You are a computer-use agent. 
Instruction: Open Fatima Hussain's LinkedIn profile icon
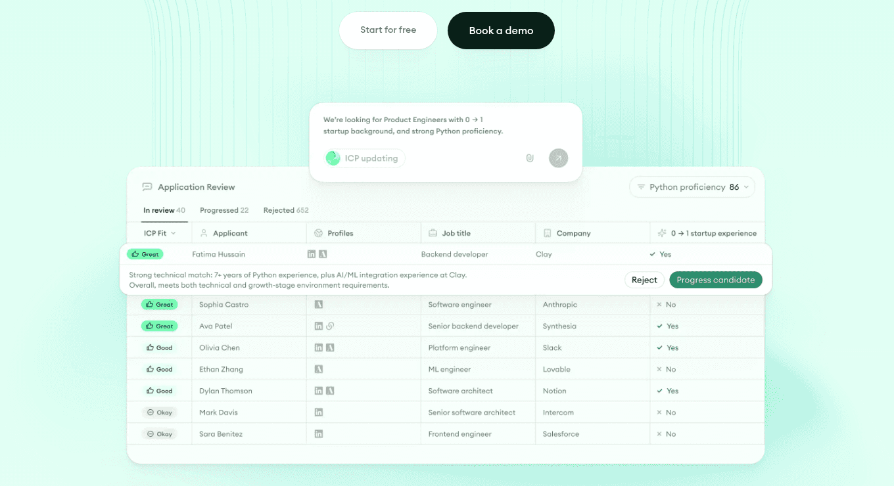[x=312, y=254]
